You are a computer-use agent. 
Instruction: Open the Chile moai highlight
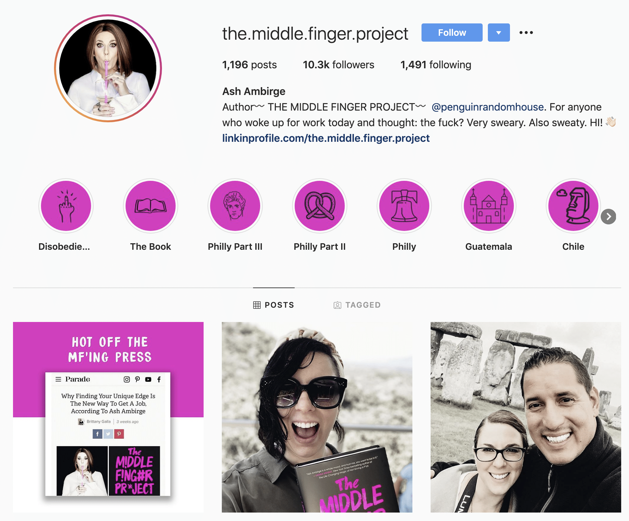click(573, 206)
